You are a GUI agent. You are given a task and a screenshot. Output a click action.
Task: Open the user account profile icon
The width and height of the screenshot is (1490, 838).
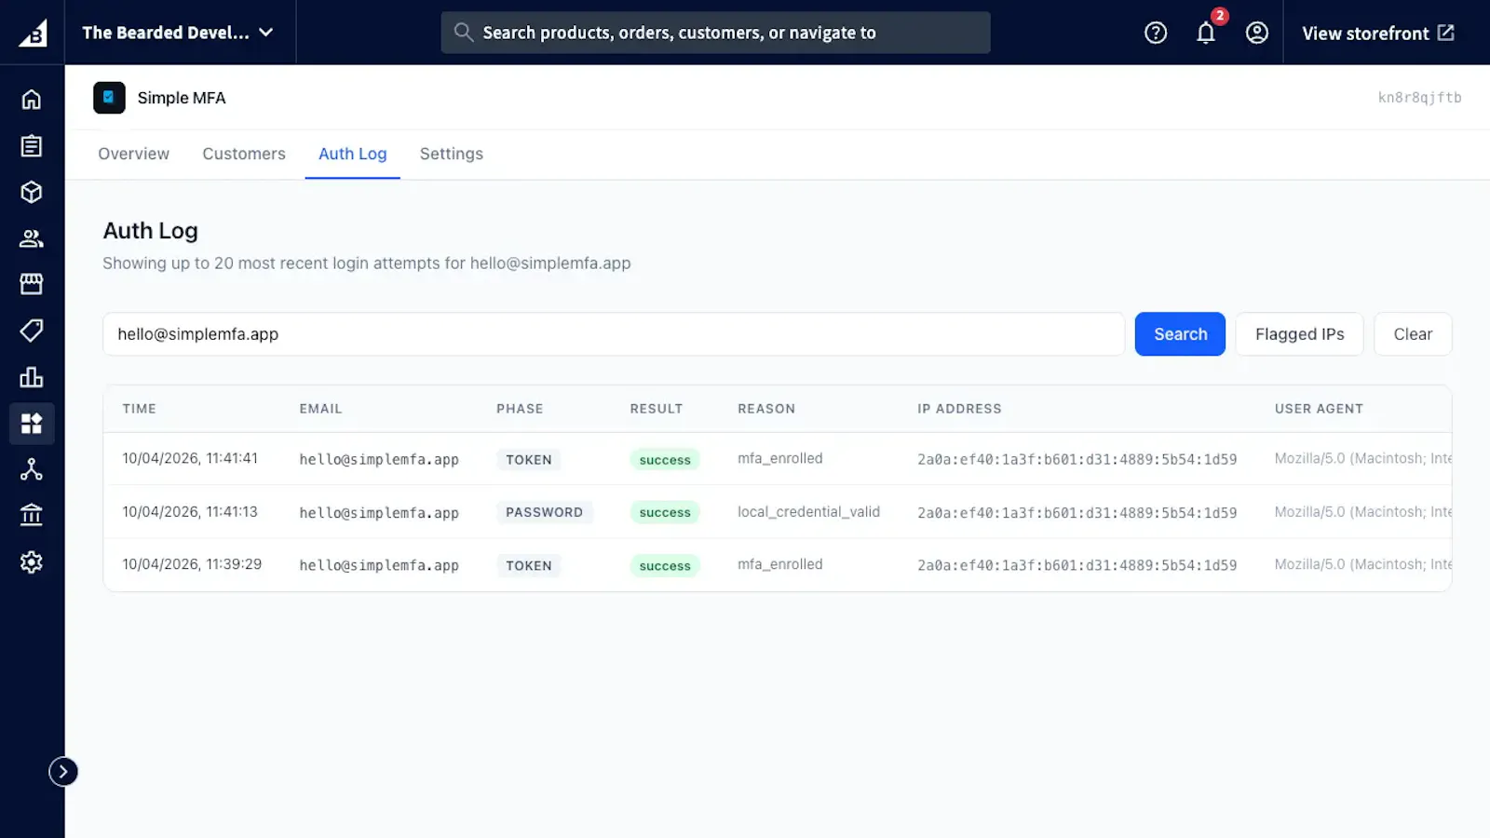(x=1257, y=33)
